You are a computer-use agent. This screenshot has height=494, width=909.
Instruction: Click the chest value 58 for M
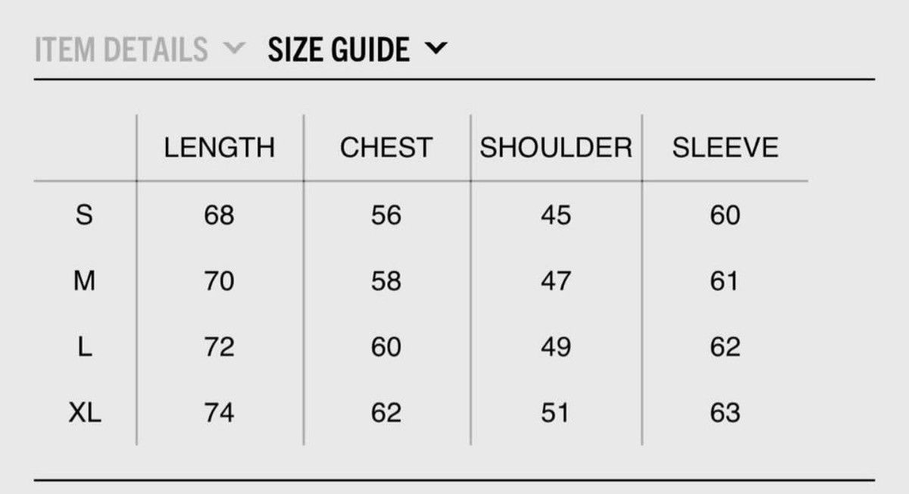[386, 281]
